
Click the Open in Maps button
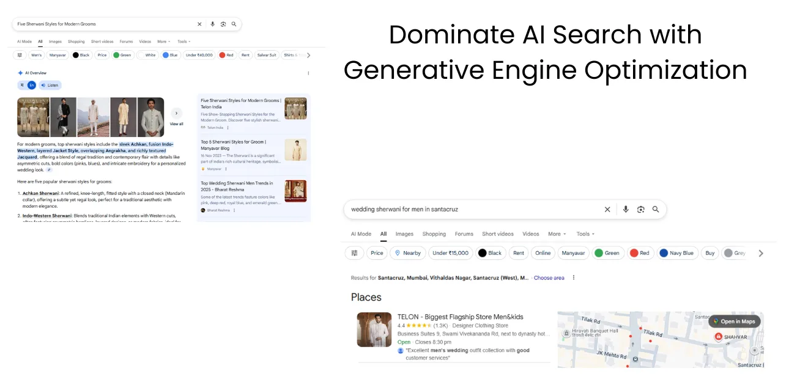pos(734,321)
